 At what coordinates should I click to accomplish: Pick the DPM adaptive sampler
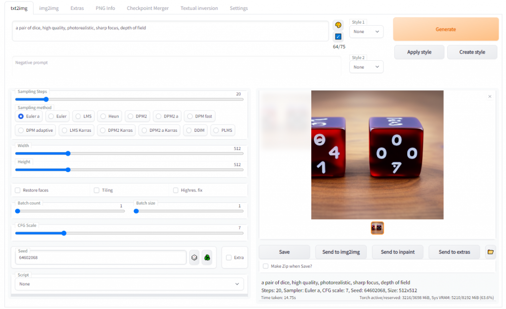pyautogui.click(x=36, y=130)
